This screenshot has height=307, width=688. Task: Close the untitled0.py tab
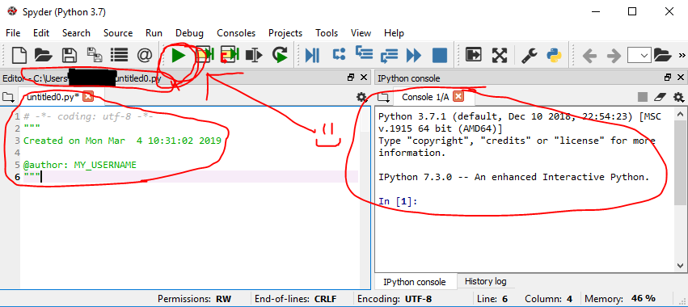(x=88, y=96)
